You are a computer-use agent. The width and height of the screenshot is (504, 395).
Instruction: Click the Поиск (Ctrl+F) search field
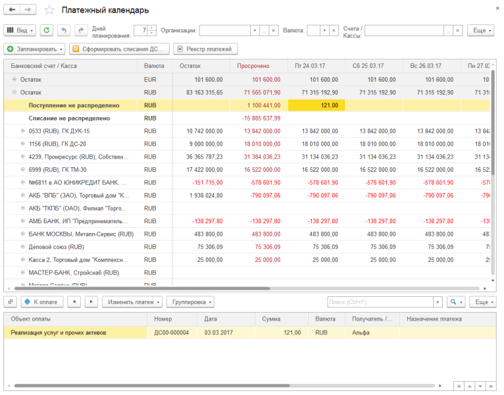[x=380, y=302]
